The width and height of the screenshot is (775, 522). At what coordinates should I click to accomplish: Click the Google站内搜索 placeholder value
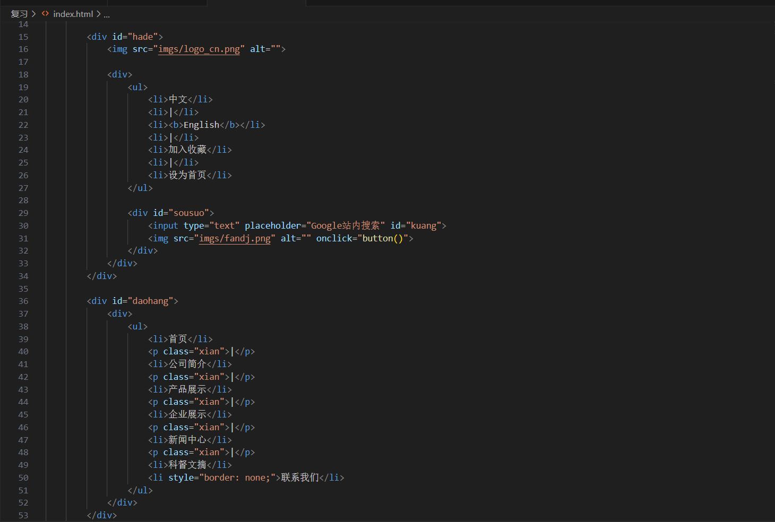coord(346,226)
